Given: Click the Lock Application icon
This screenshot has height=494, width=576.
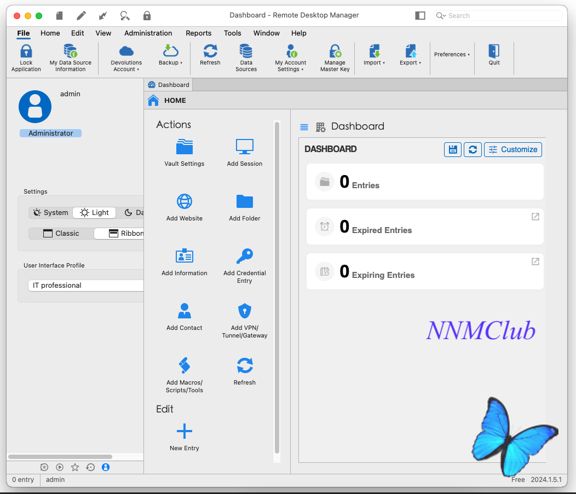Looking at the screenshot, I should pyautogui.click(x=26, y=51).
